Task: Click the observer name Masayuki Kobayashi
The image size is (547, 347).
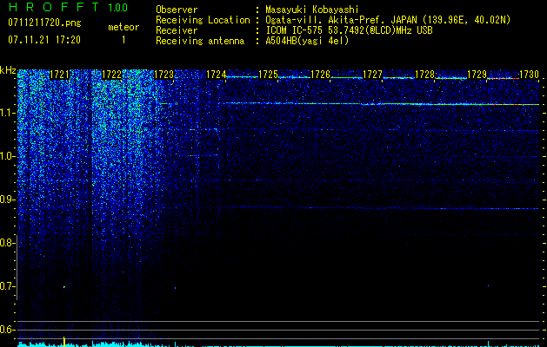Action: (312, 10)
